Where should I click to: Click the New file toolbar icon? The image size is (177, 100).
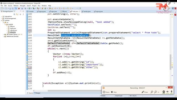point(2,8)
